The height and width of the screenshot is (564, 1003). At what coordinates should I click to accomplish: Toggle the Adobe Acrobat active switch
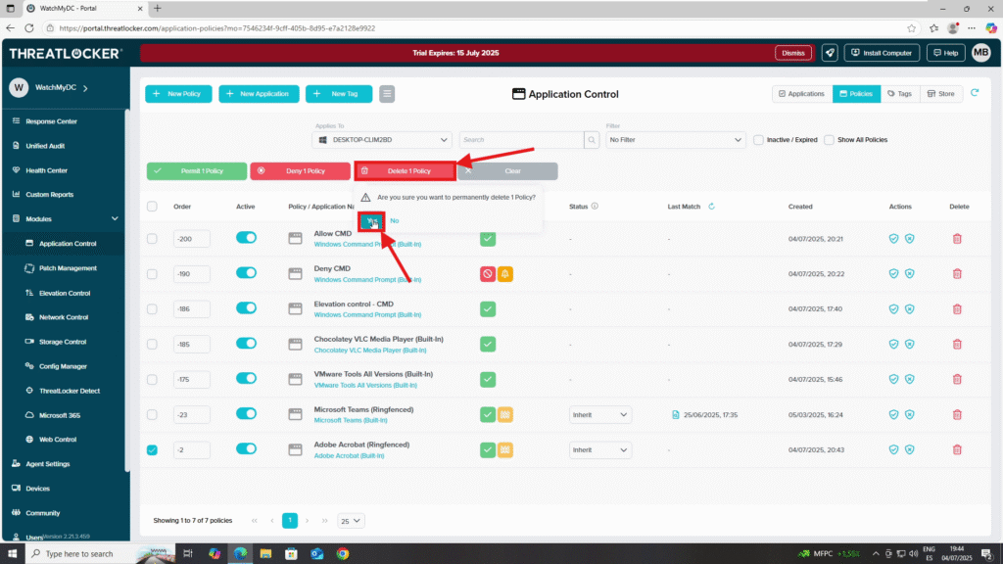[x=246, y=448]
